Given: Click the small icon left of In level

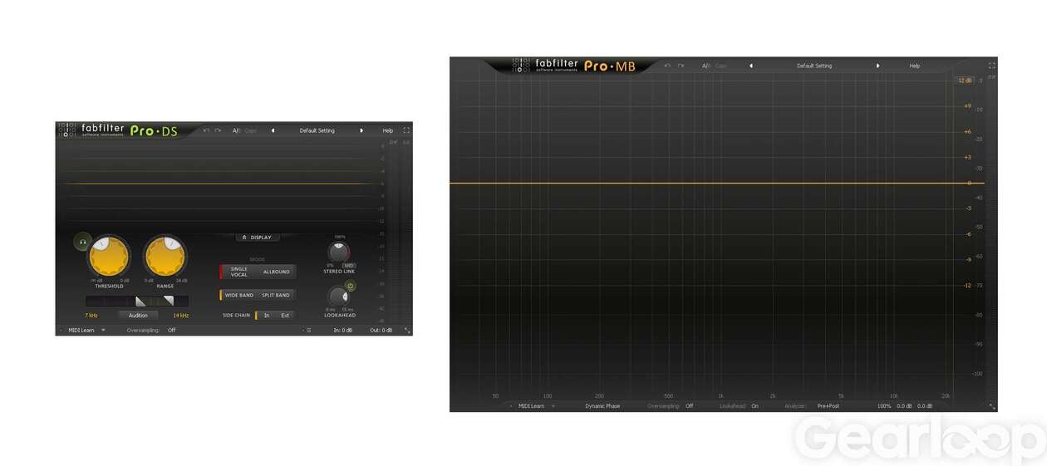Looking at the screenshot, I should pos(309,331).
